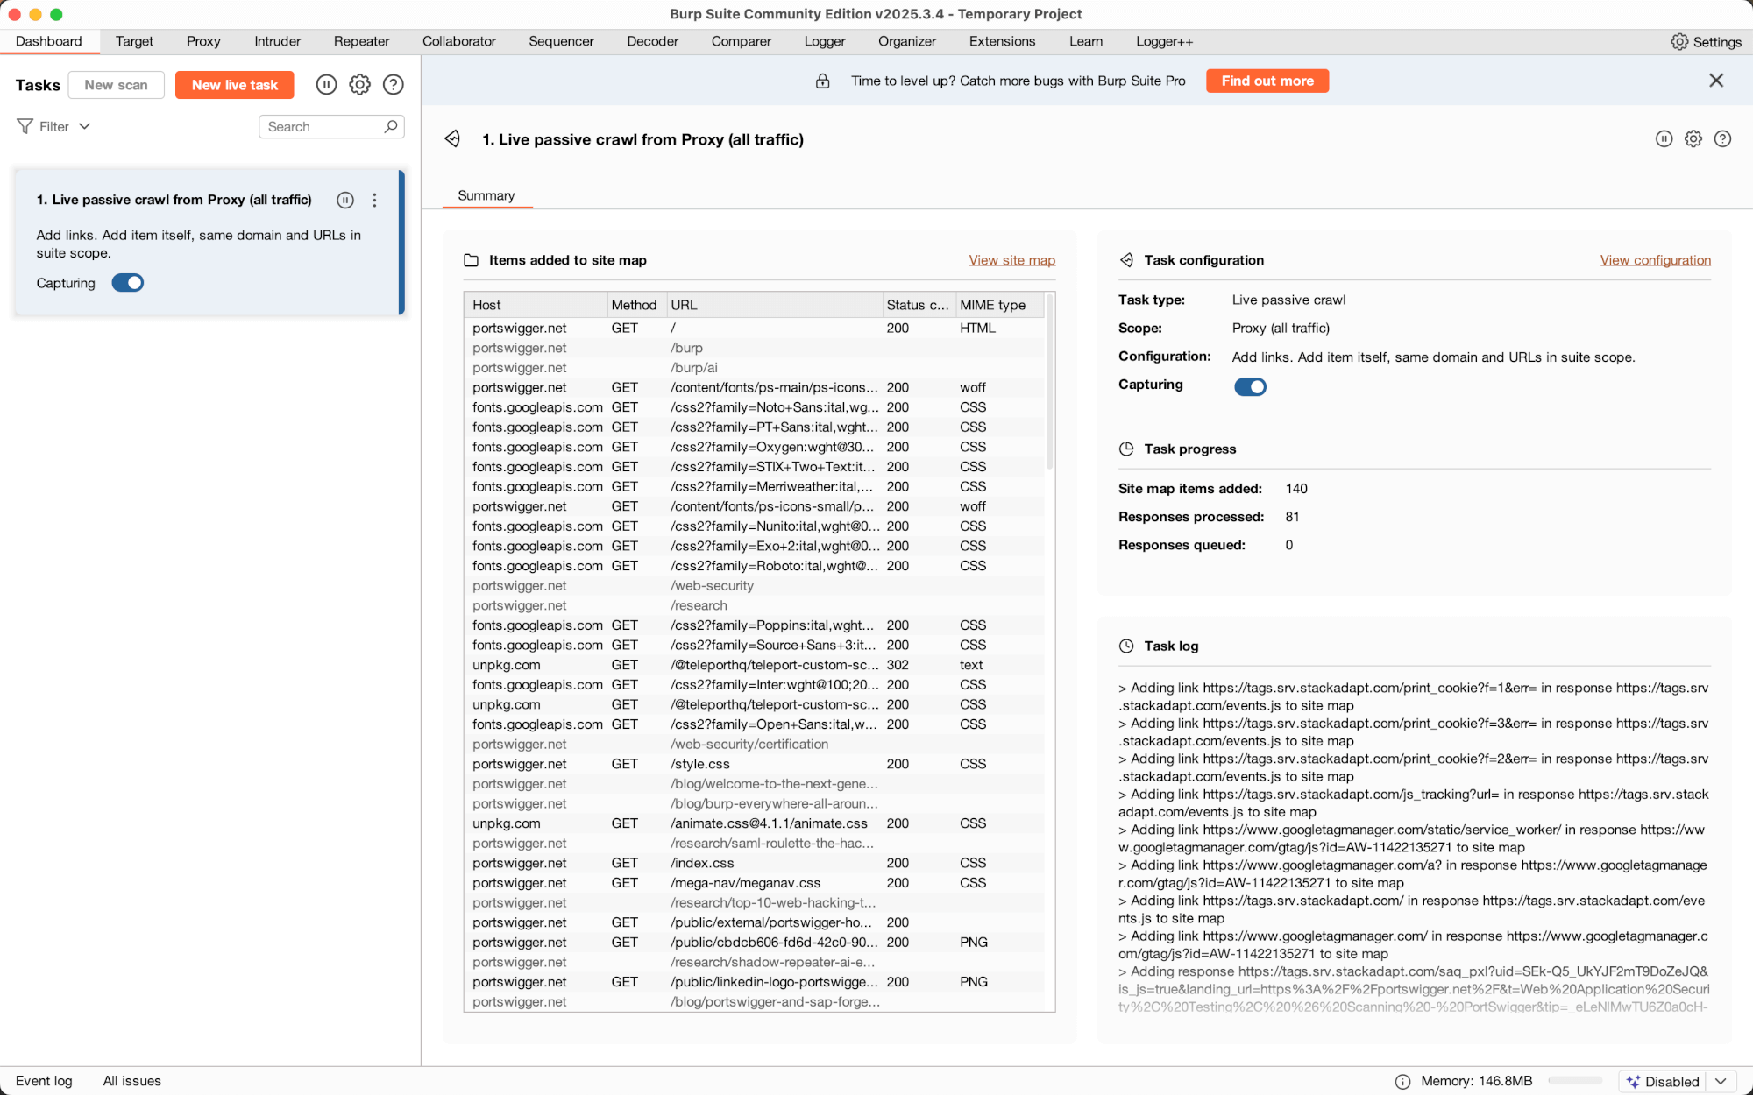The image size is (1753, 1095).
Task: Open the Learn tab
Action: [1086, 41]
